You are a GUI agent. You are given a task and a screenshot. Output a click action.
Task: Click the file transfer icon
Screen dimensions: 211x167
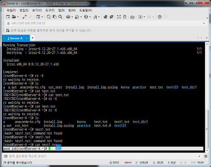[77, 17]
